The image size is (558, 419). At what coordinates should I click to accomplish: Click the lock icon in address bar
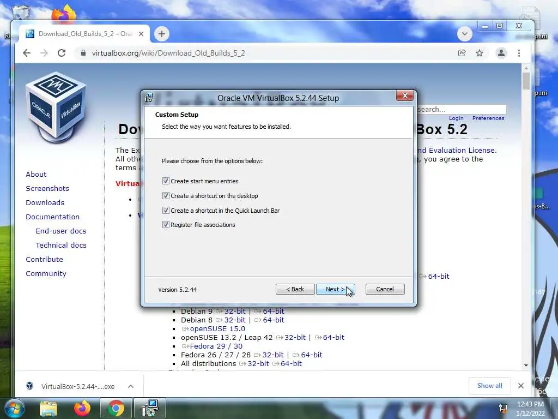[x=83, y=53]
